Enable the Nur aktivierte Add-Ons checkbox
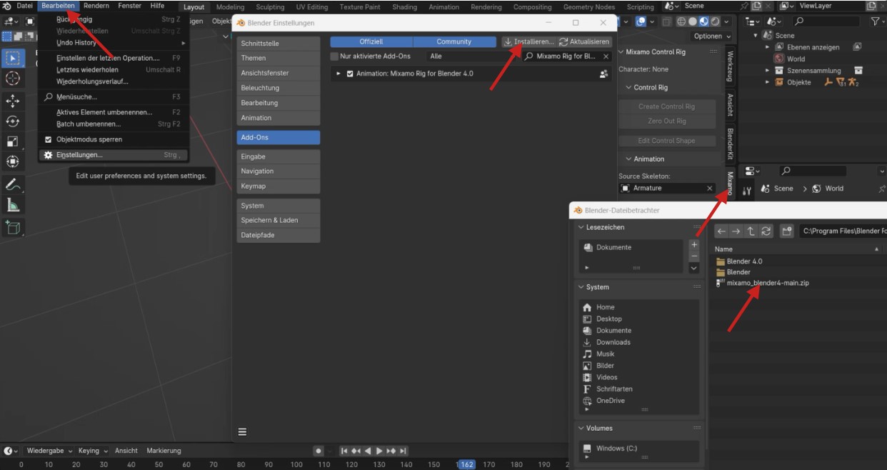This screenshot has height=470, width=887. 335,56
